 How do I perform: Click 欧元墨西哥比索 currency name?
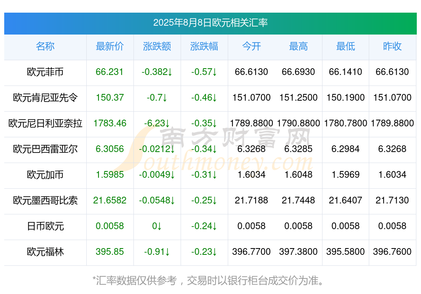45,200
